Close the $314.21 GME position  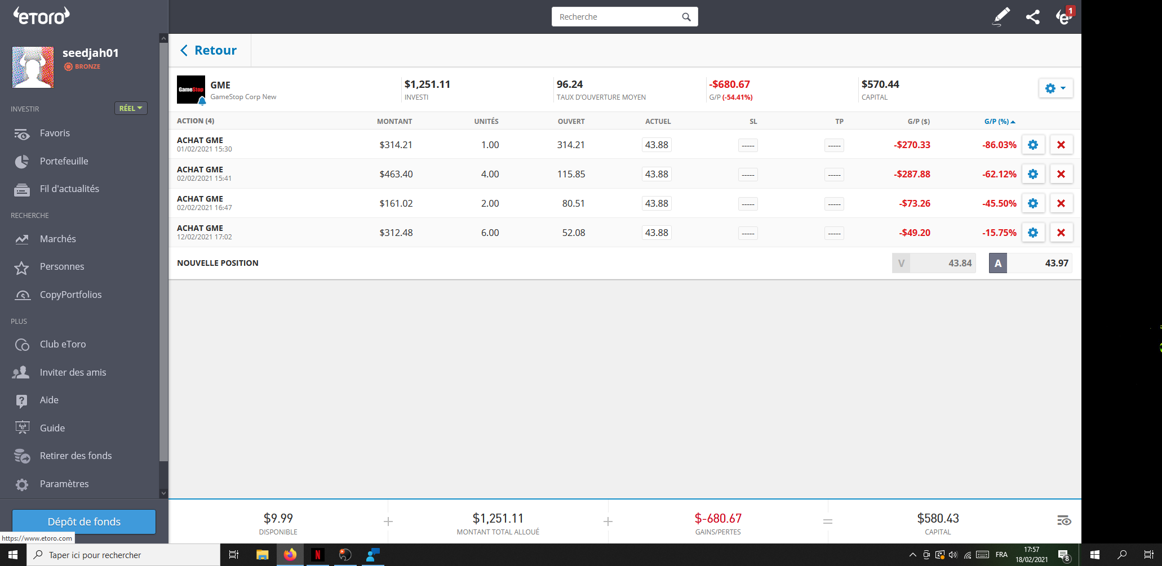click(1061, 145)
